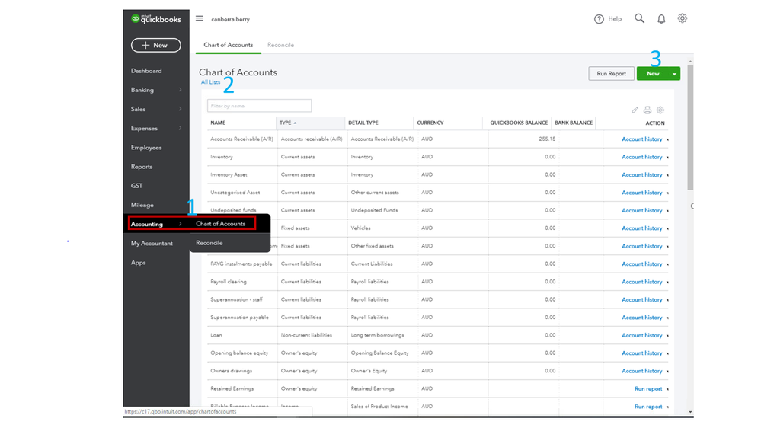
Task: Click the print icon above table
Action: pos(647,110)
